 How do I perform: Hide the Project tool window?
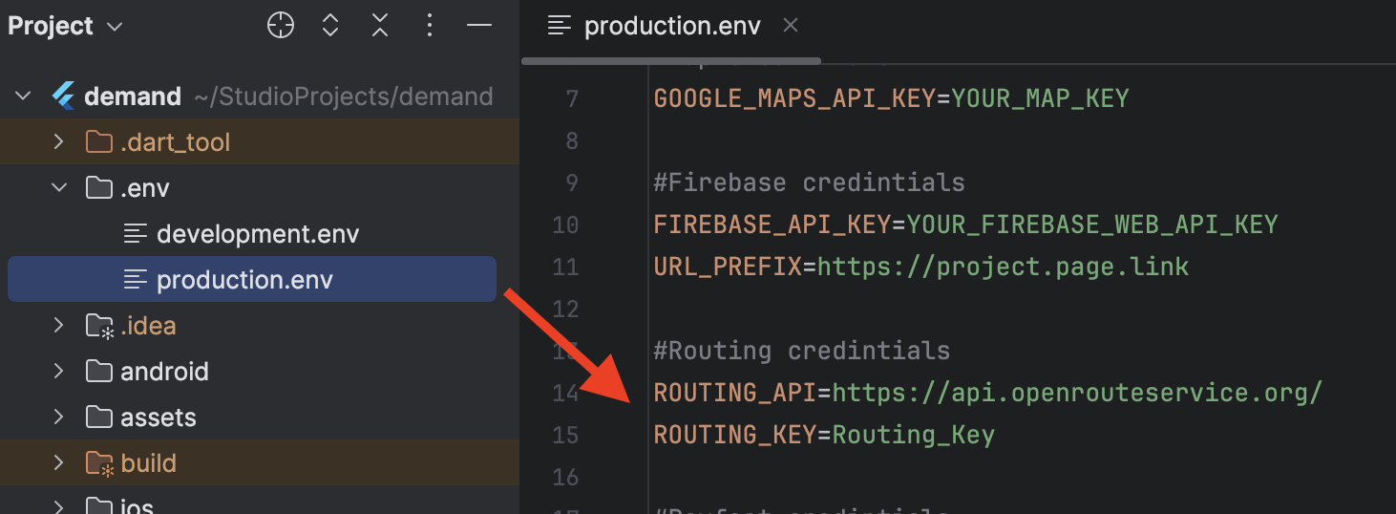478,26
